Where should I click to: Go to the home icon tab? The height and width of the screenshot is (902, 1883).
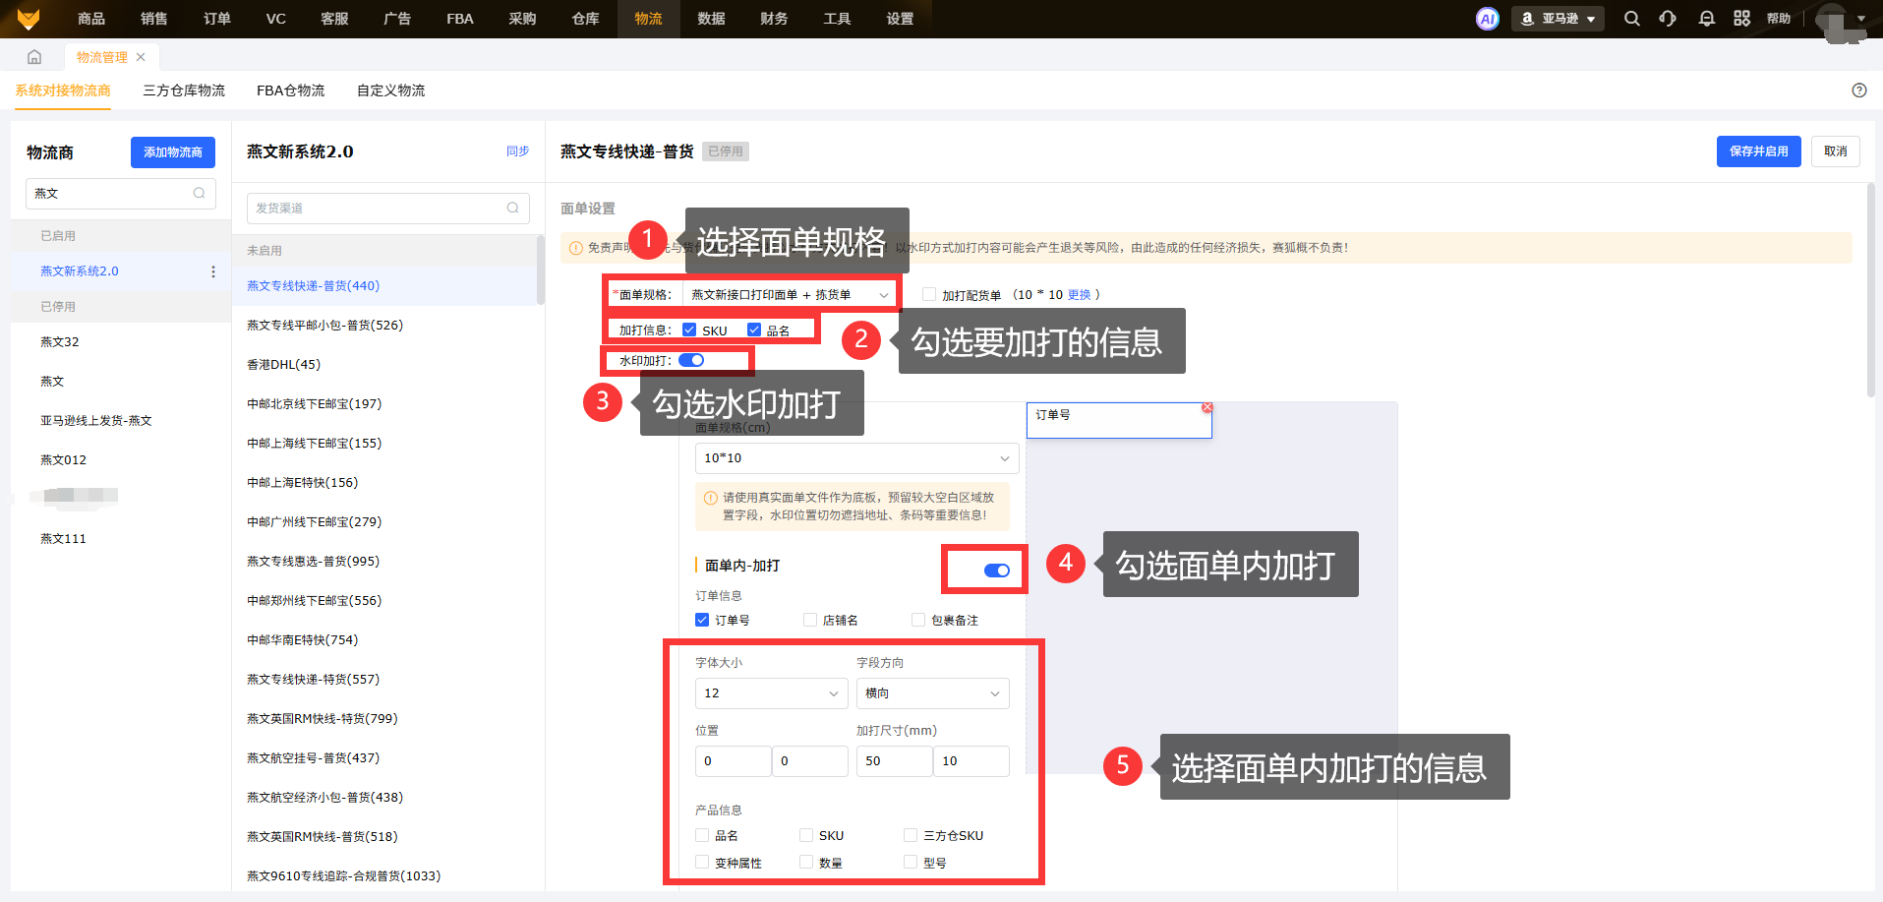(x=34, y=57)
